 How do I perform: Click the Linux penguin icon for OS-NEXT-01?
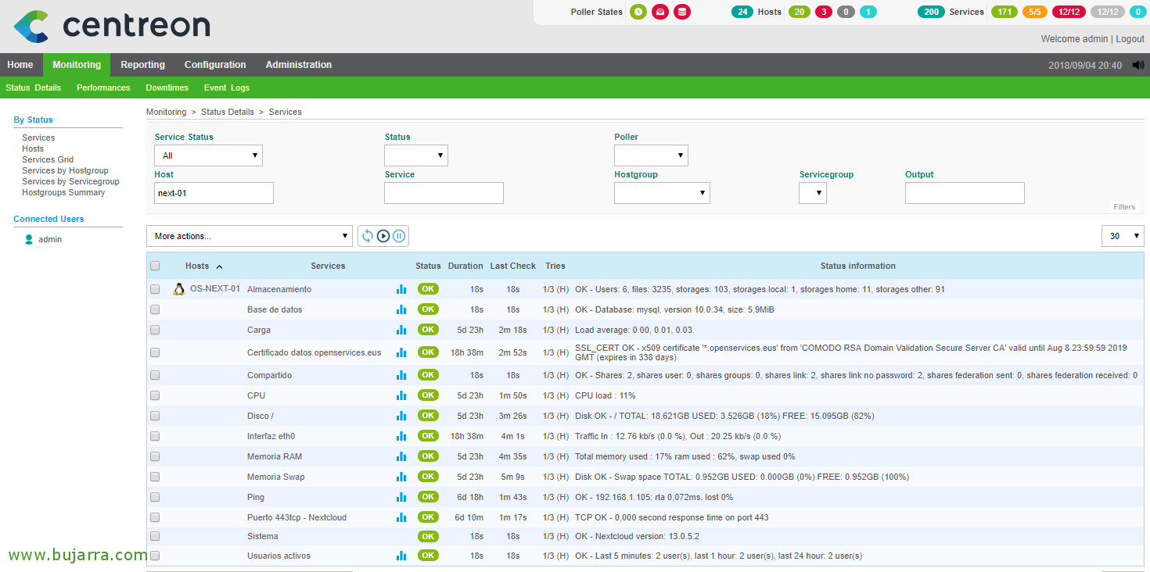point(179,289)
